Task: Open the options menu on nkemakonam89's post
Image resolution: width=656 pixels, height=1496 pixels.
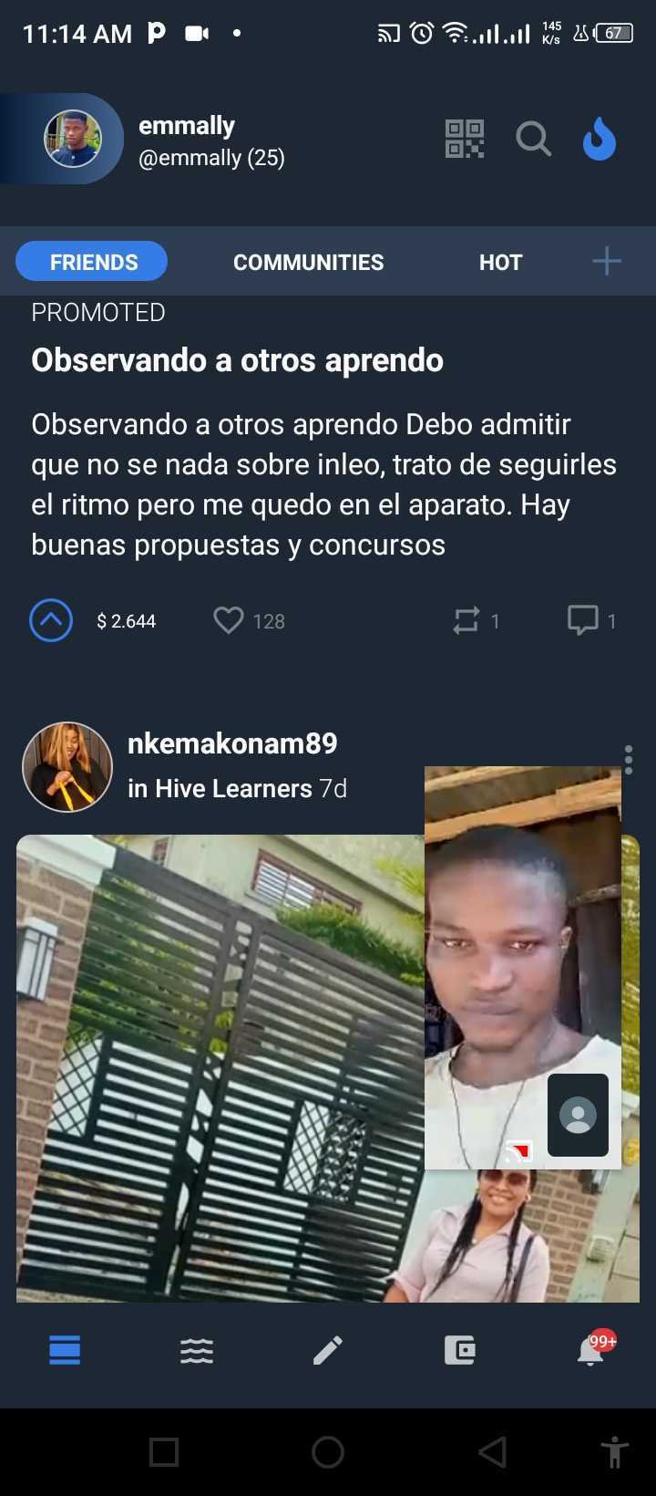Action: point(629,760)
